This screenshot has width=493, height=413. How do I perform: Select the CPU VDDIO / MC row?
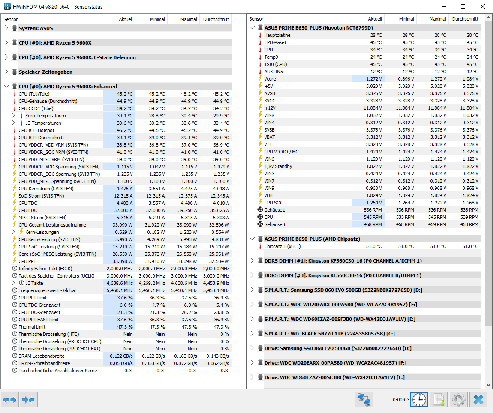pyautogui.click(x=368, y=152)
